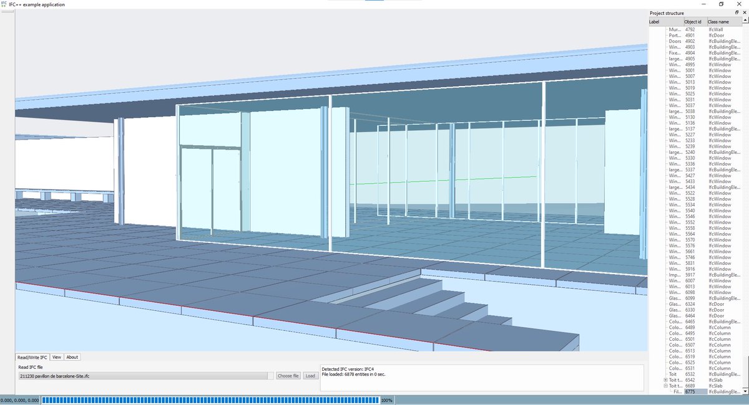Click the Load button
Screen dimensions: 749x405
coord(310,376)
